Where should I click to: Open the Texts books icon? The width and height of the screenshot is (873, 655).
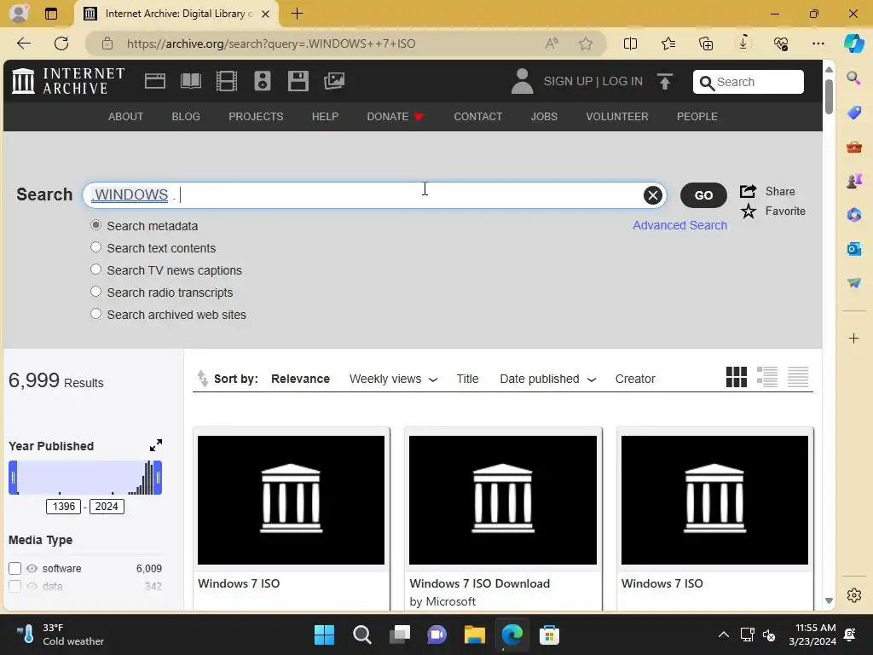[x=191, y=81]
